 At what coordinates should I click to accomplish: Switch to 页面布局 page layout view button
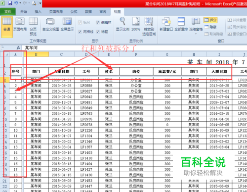20,24
